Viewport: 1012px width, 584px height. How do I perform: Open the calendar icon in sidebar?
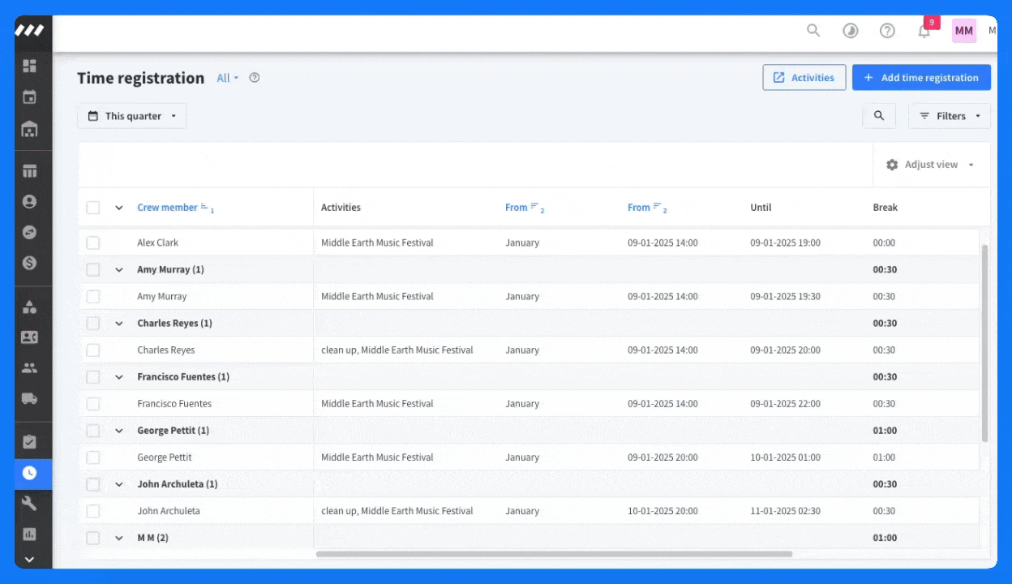click(x=30, y=97)
